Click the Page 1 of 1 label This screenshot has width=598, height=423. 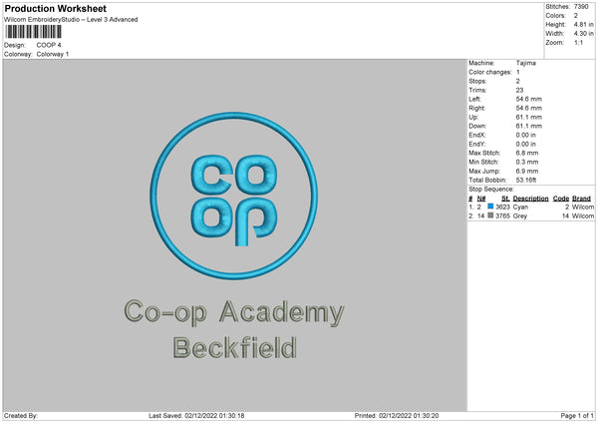tap(577, 416)
